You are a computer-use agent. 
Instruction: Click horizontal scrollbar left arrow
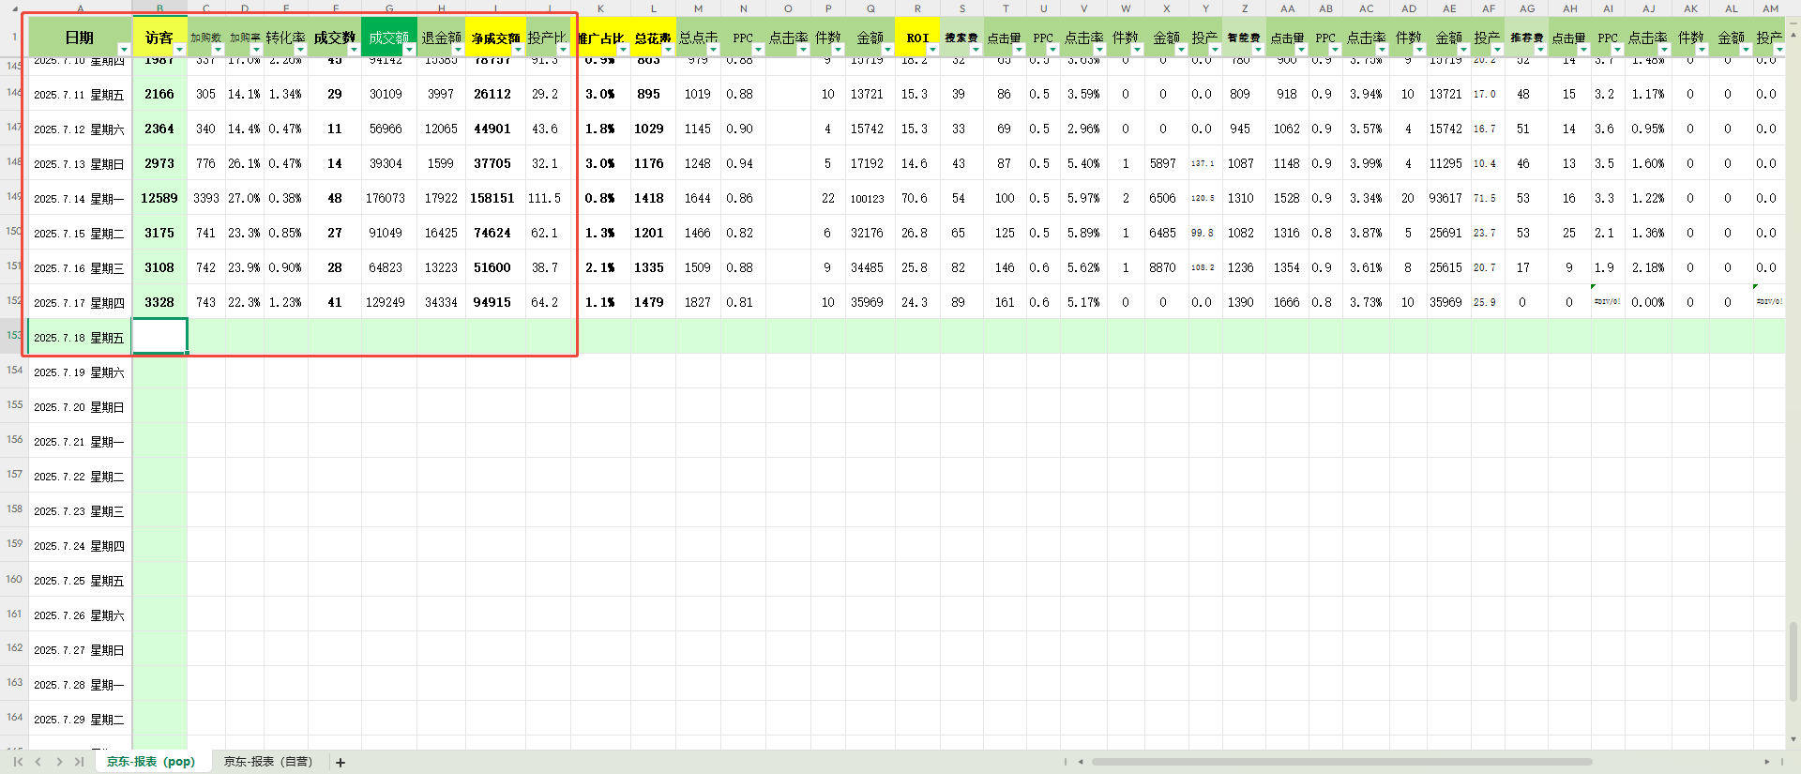[x=1081, y=762]
